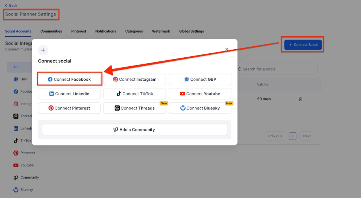Screen dimensions: 361x198
Task: Go back using the Back link
Action: pyautogui.click(x=11, y=6)
